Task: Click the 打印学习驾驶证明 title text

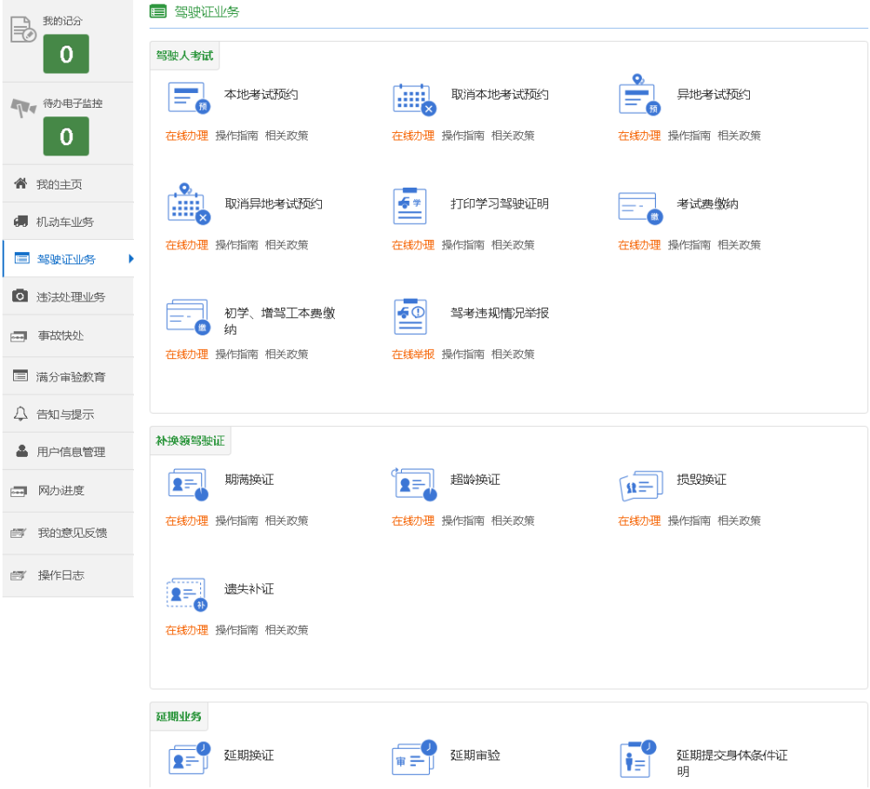Action: coord(500,204)
